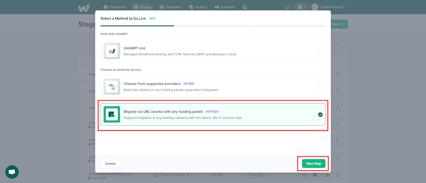The height and width of the screenshot is (183, 426).
Task: Open three-dot menu for the 'pati' site row
Action: point(338,90)
